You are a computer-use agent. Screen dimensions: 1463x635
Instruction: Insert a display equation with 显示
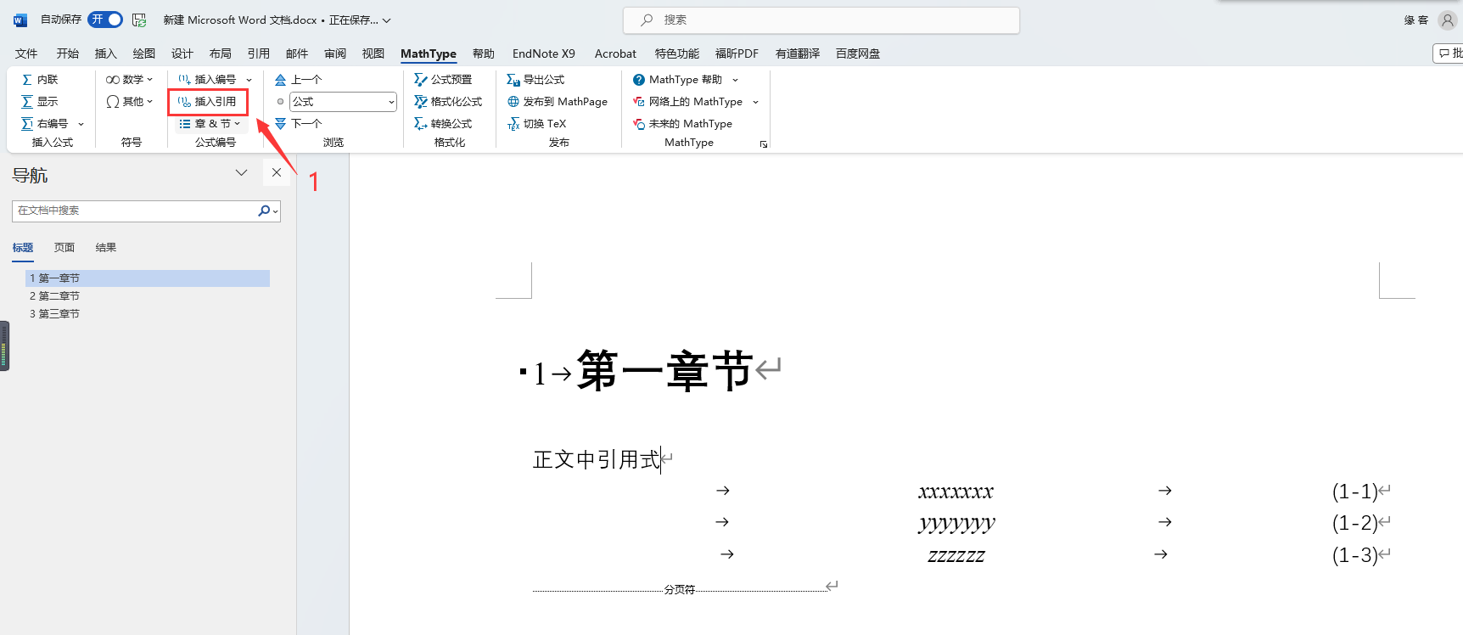click(x=40, y=102)
